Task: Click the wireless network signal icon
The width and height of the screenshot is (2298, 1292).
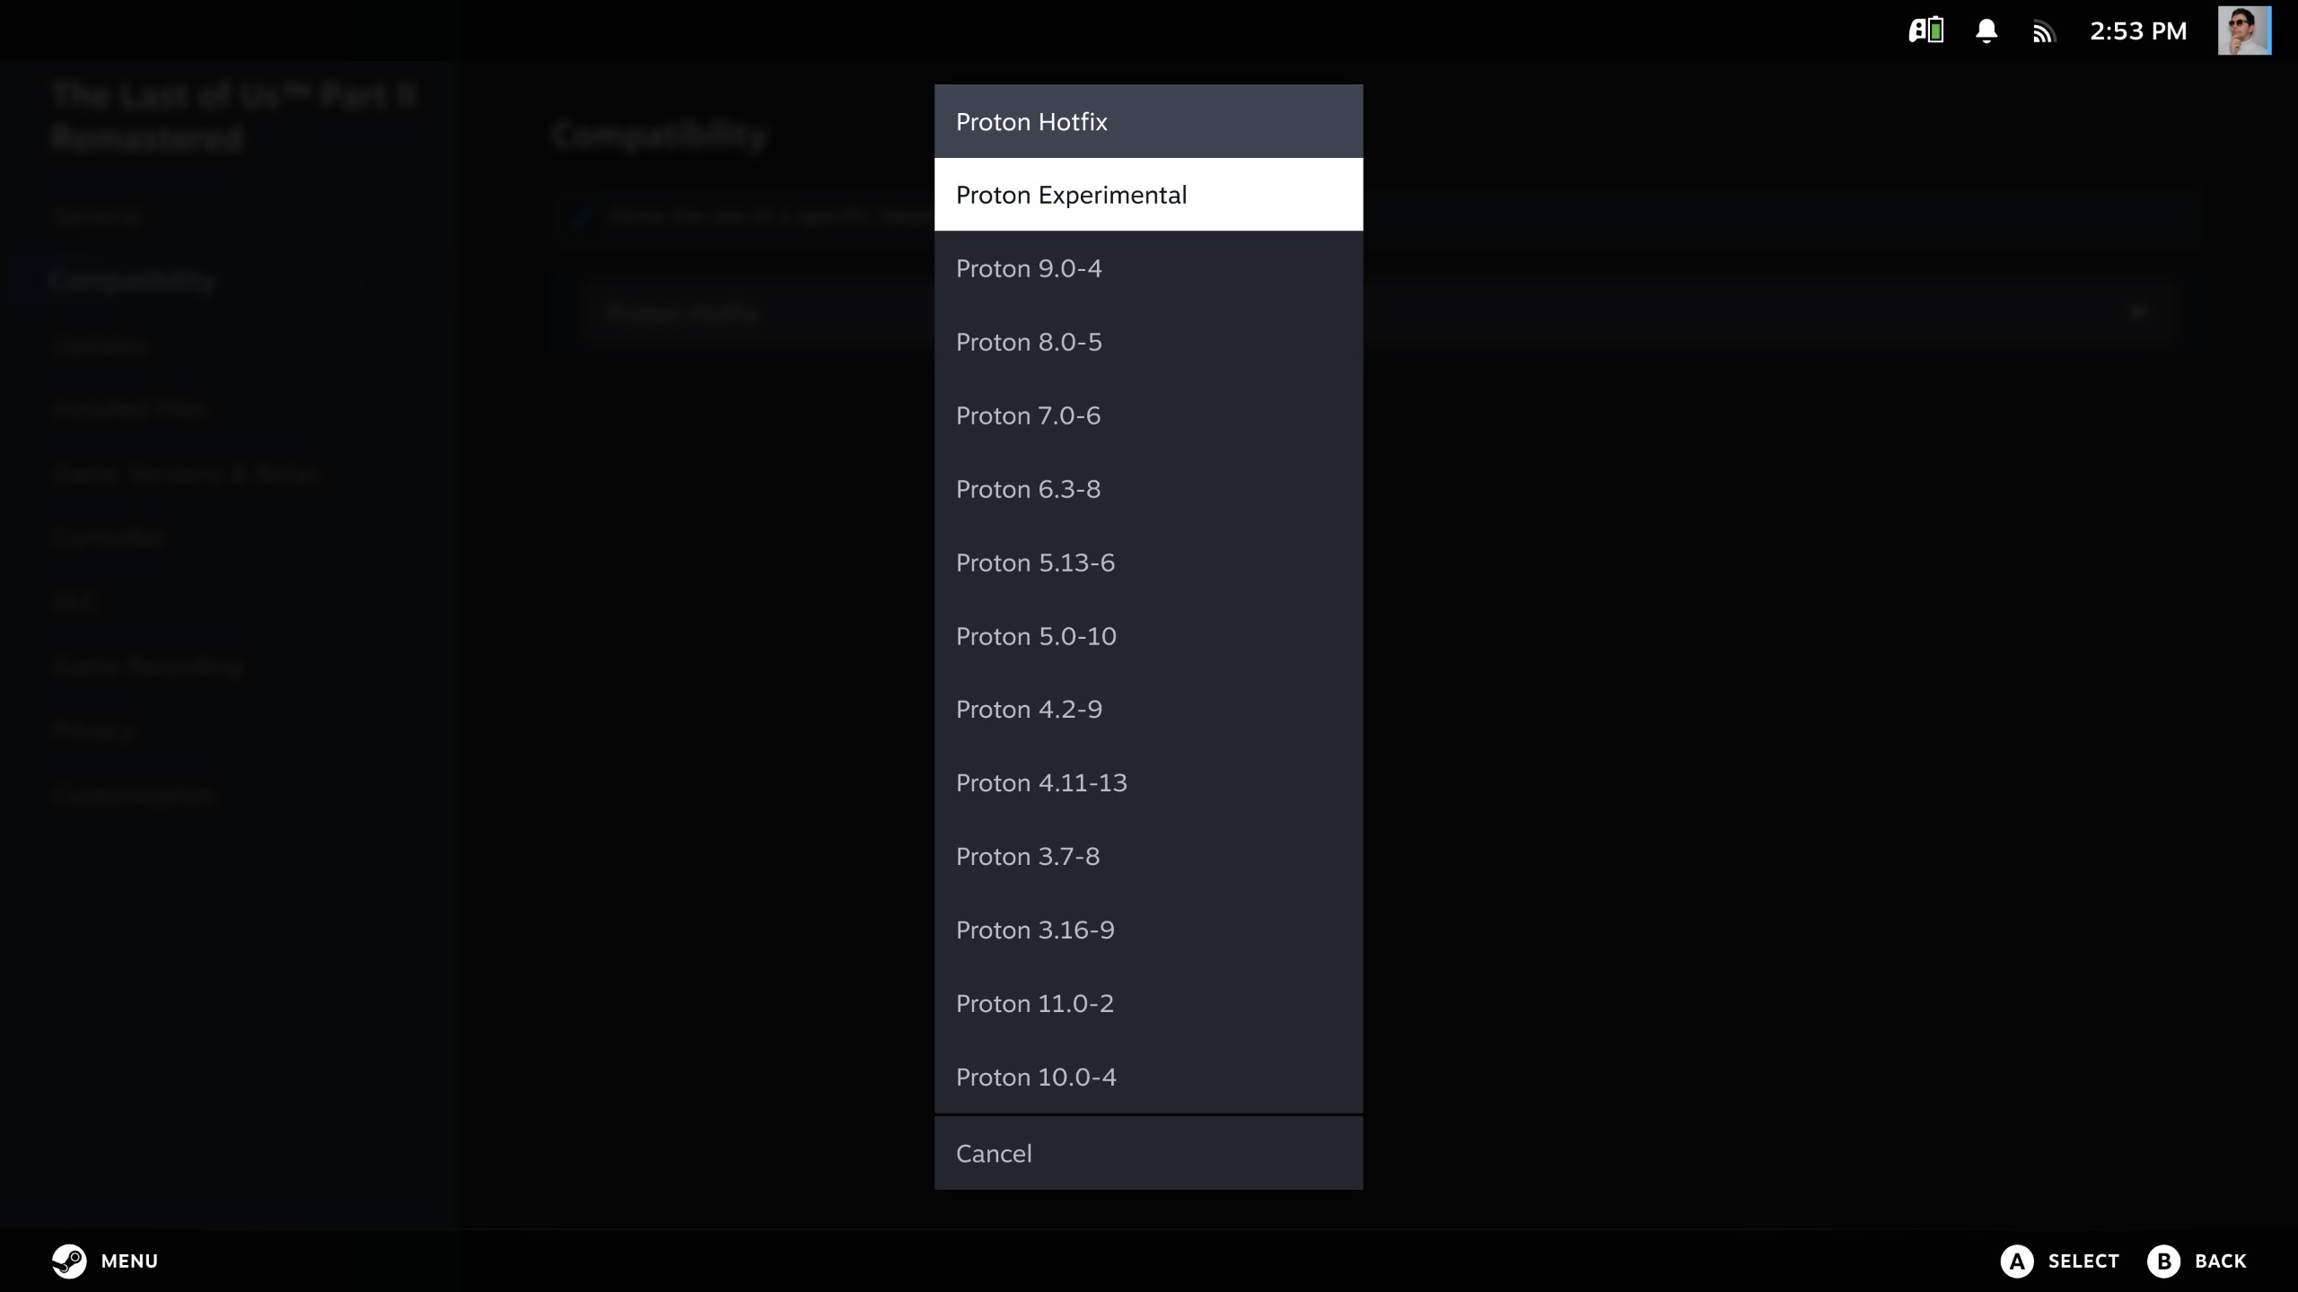Action: click(2044, 32)
